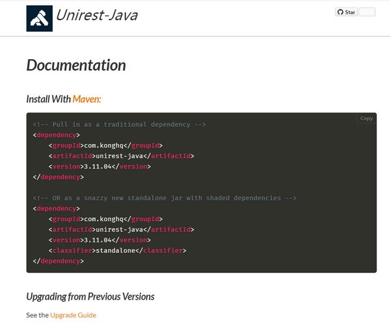Click the star count box beside Star
The height and width of the screenshot is (329, 390).
click(367, 12)
